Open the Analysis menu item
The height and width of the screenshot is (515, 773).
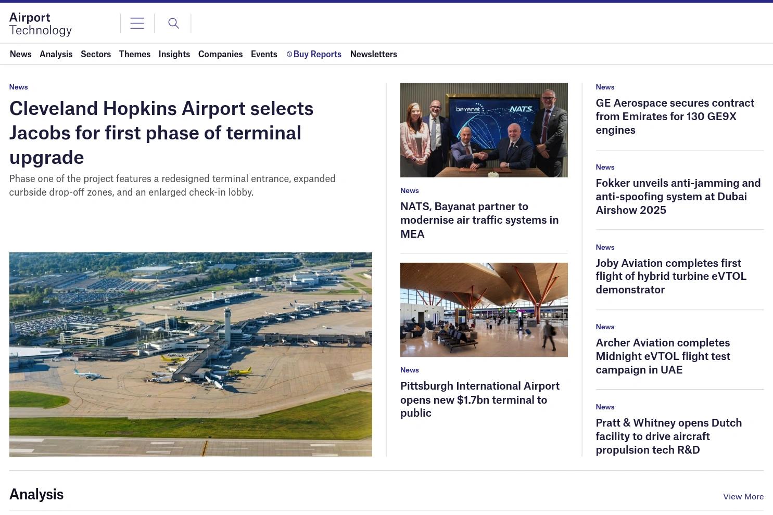coord(56,54)
